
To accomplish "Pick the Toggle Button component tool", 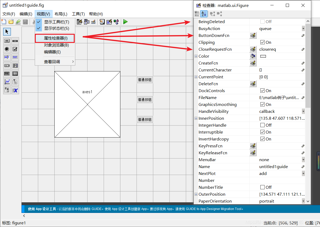I will point(7,74).
